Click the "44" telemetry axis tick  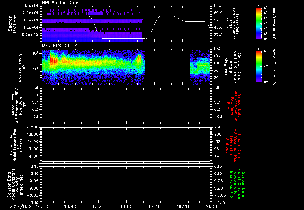[216, 156]
